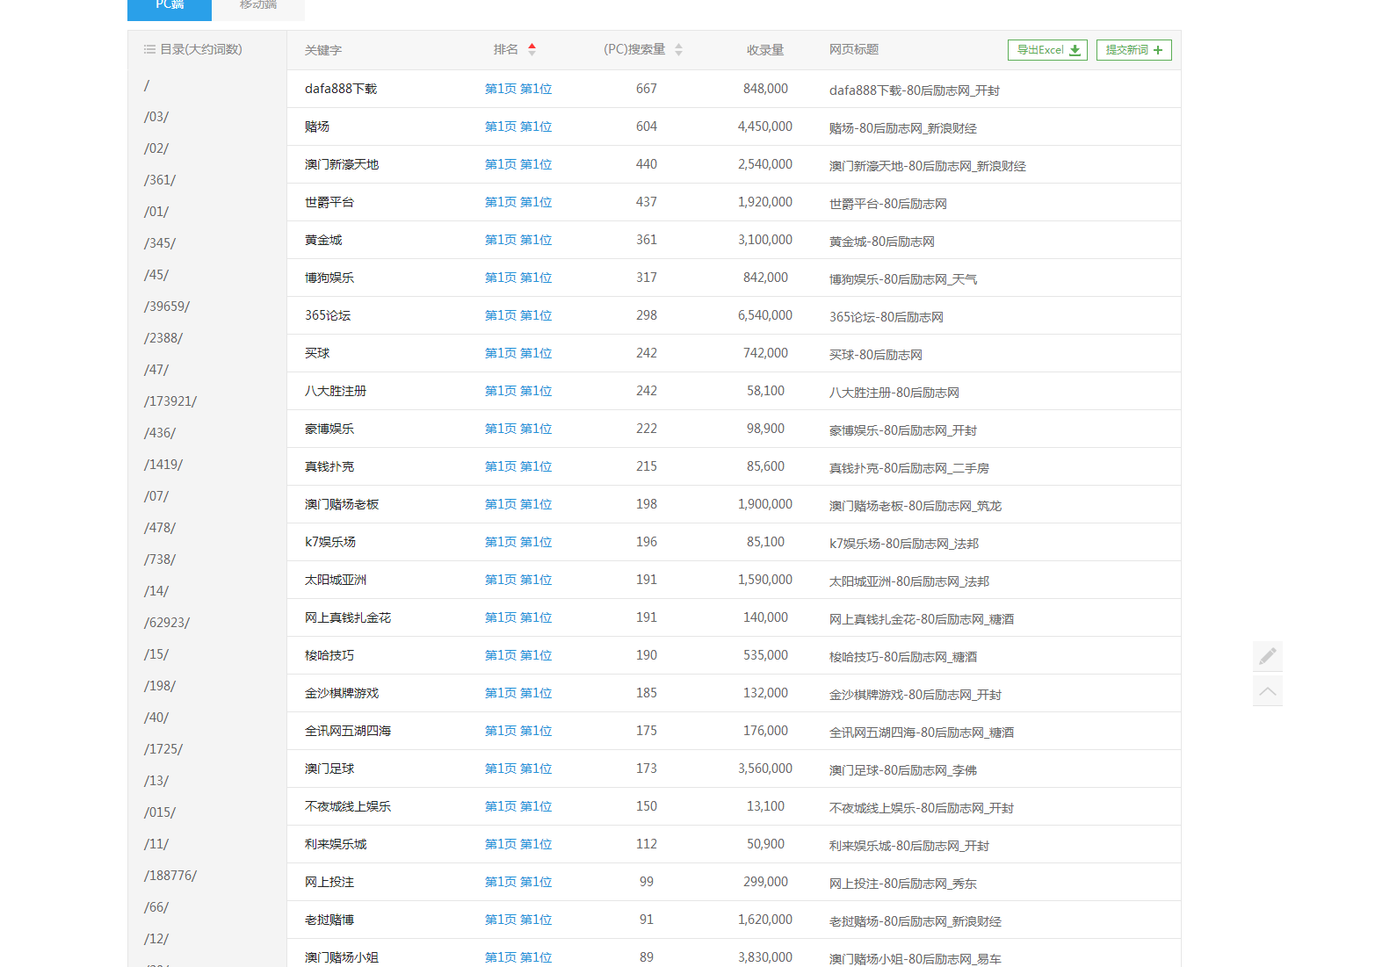The height and width of the screenshot is (967, 1375).
Task: Click 第1页 第1位 for 澳门足球
Action: click(518, 769)
